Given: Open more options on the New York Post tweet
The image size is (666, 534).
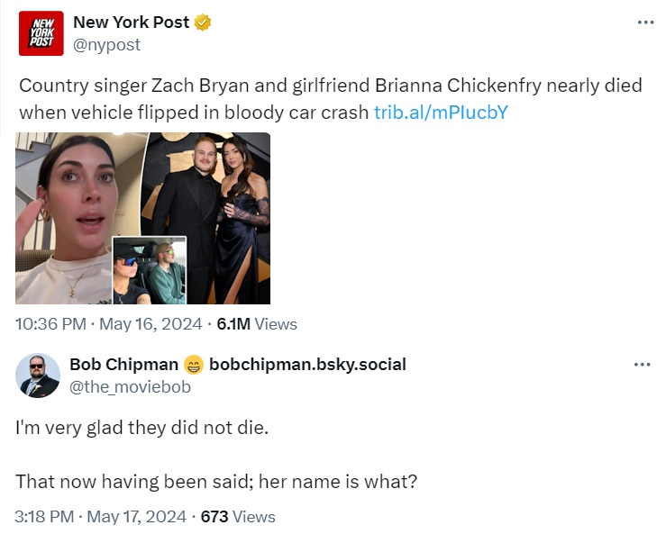Looking at the screenshot, I should 644,23.
